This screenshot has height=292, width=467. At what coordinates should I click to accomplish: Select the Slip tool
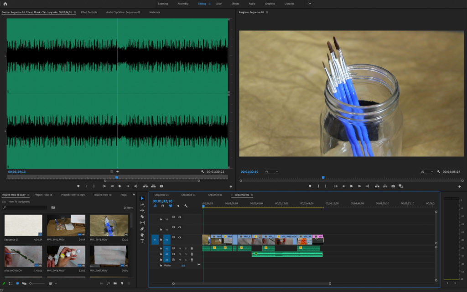142,222
